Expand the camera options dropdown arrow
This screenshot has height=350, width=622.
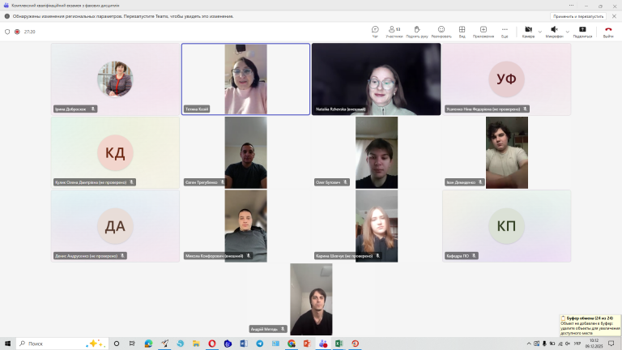coord(539,31)
